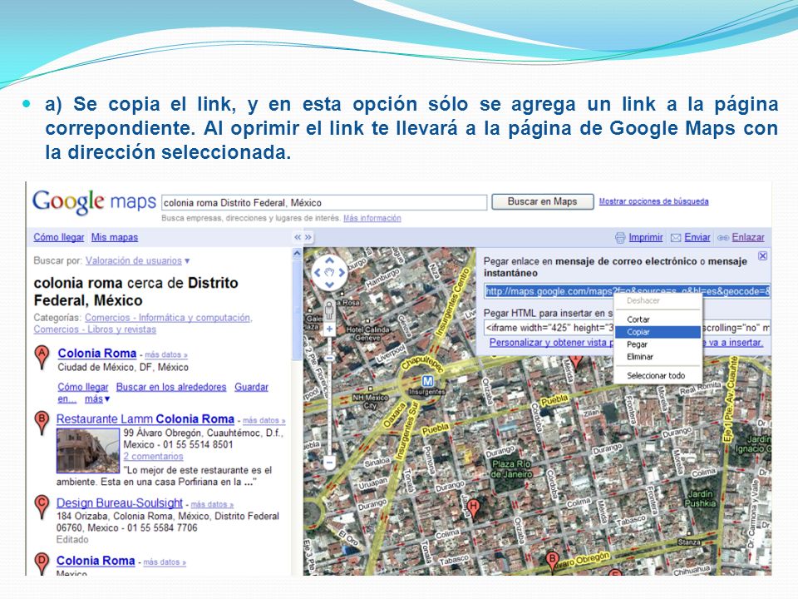Click the Imprimir link
The width and height of the screenshot is (798, 599).
pyautogui.click(x=646, y=237)
